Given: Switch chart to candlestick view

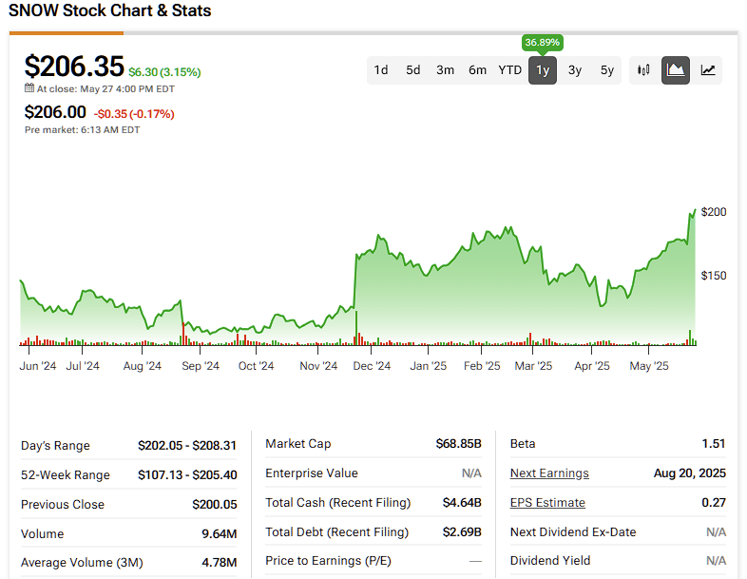Looking at the screenshot, I should point(643,70).
